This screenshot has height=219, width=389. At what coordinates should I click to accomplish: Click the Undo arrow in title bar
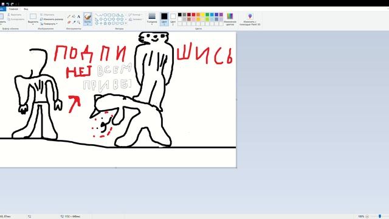pyautogui.click(x=7, y=4)
